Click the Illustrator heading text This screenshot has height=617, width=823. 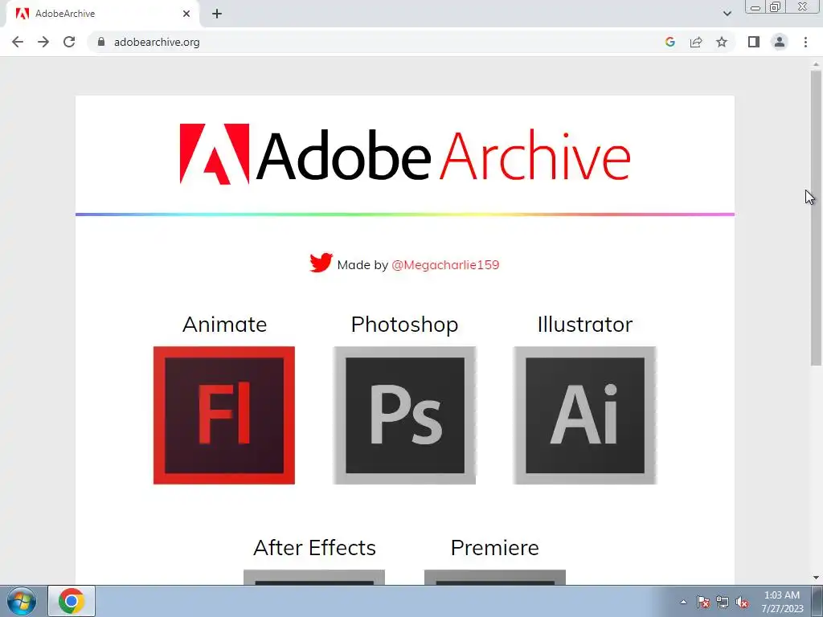(x=585, y=325)
